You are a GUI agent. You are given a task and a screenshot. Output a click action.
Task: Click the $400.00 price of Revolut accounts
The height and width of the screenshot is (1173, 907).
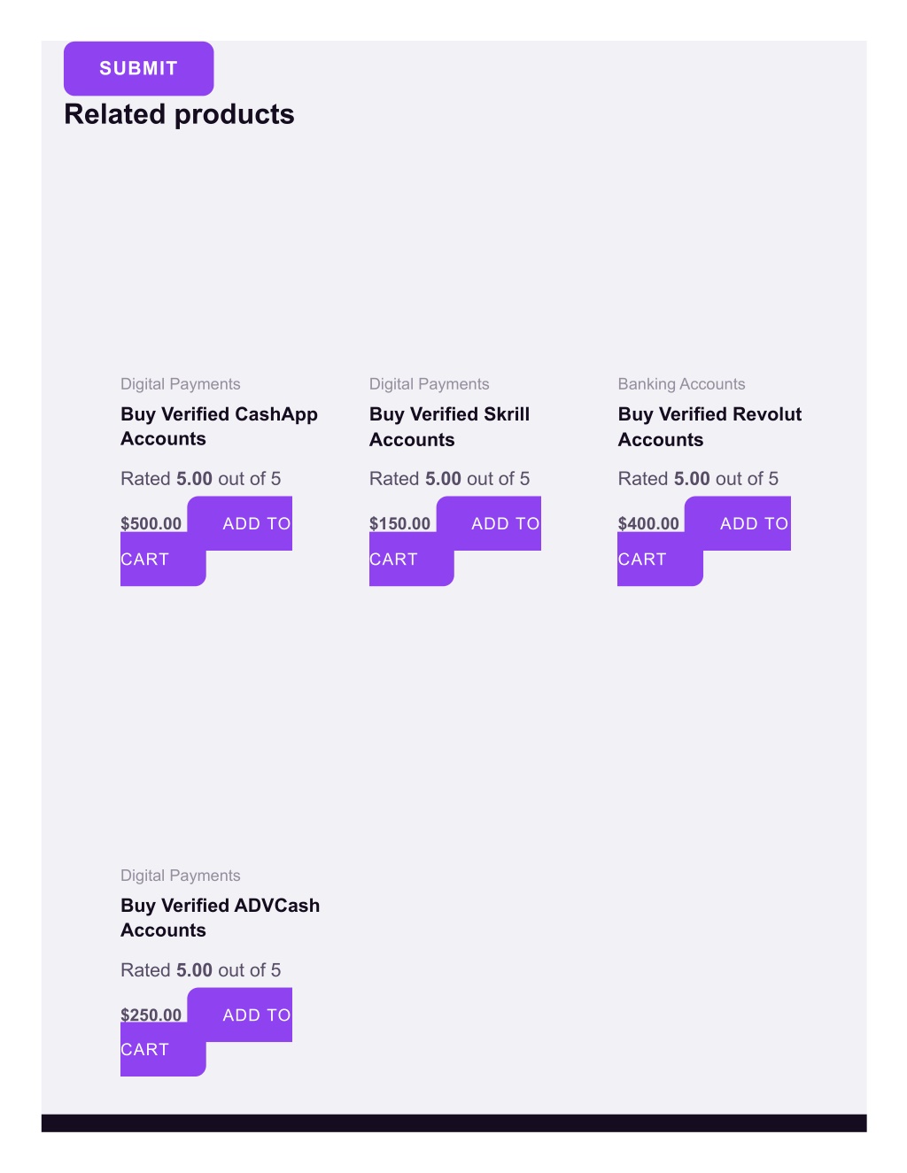click(648, 523)
